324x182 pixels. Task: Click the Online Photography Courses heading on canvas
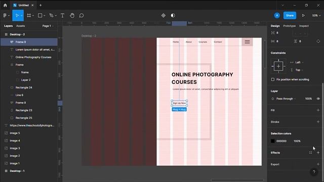click(202, 78)
